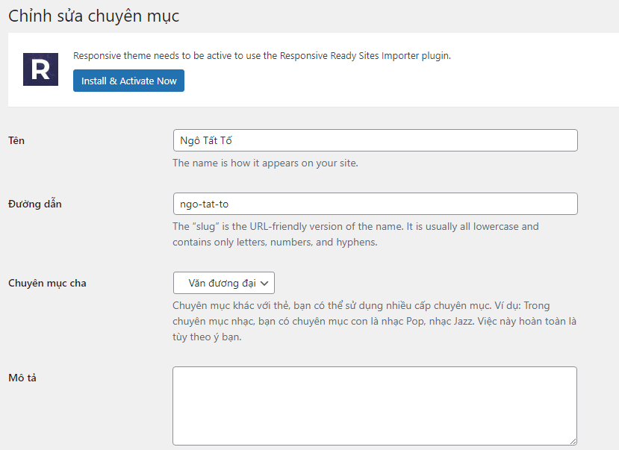Click the chevron arrow beside Văn đương đại
Image resolution: width=619 pixels, height=450 pixels.
(x=265, y=283)
